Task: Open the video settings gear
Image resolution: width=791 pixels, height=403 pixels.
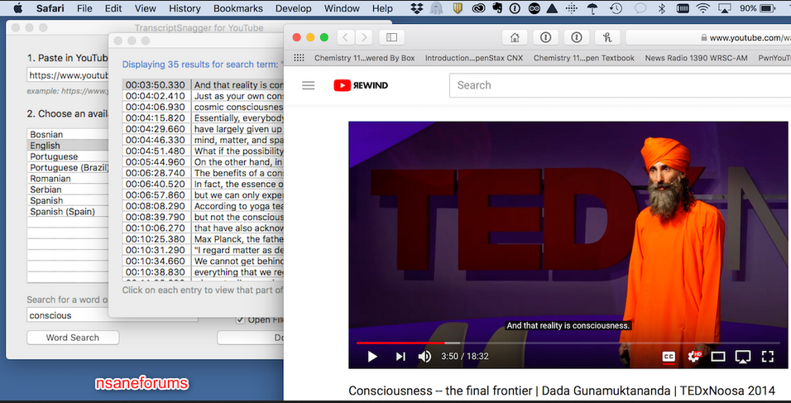Action: [x=695, y=357]
